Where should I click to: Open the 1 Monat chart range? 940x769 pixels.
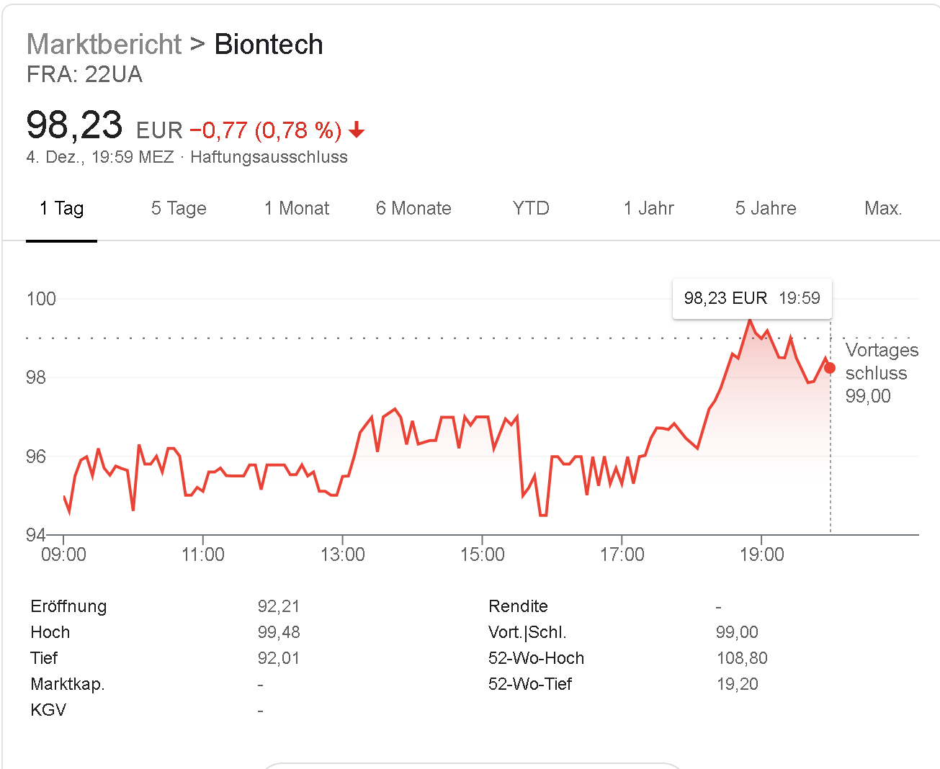pos(297,209)
